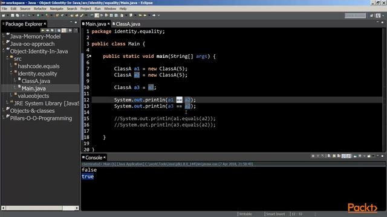Toggle Word Wrap in Console toolbar

pyautogui.click(x=339, y=156)
